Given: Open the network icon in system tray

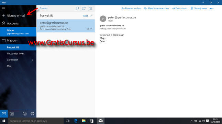Looking at the screenshot, I should [x=200, y=121].
